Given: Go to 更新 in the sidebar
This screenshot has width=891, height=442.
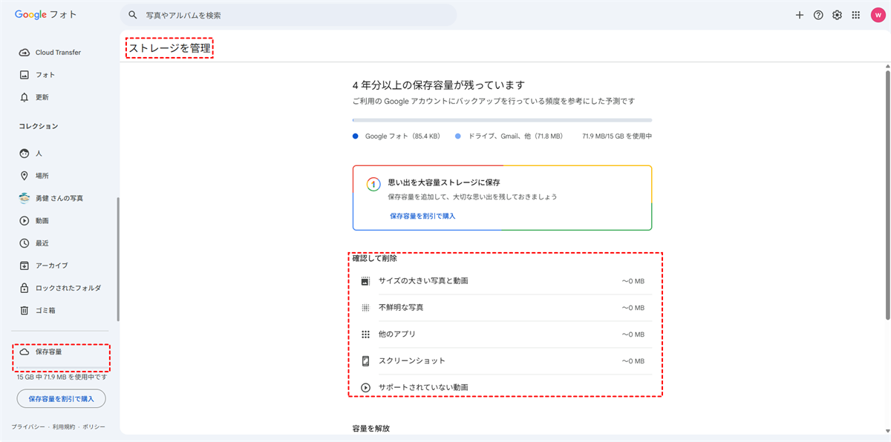Looking at the screenshot, I should [x=42, y=97].
